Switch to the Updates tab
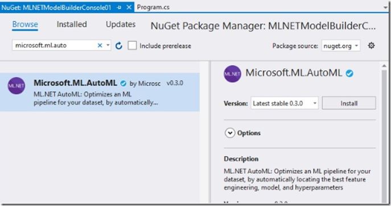Image resolution: width=391 pixels, height=206 pixels. click(121, 24)
